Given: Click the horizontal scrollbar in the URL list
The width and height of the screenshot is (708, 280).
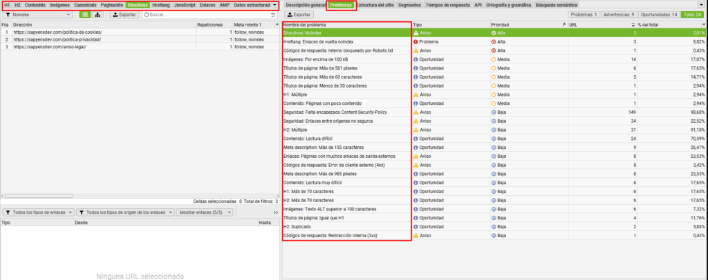Looking at the screenshot, I should pos(39,196).
